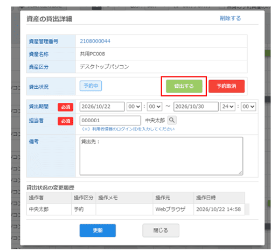Click the 貸出状況の変更履歴 heading
Image resolution: width=278 pixels, height=252 pixels.
51,188
